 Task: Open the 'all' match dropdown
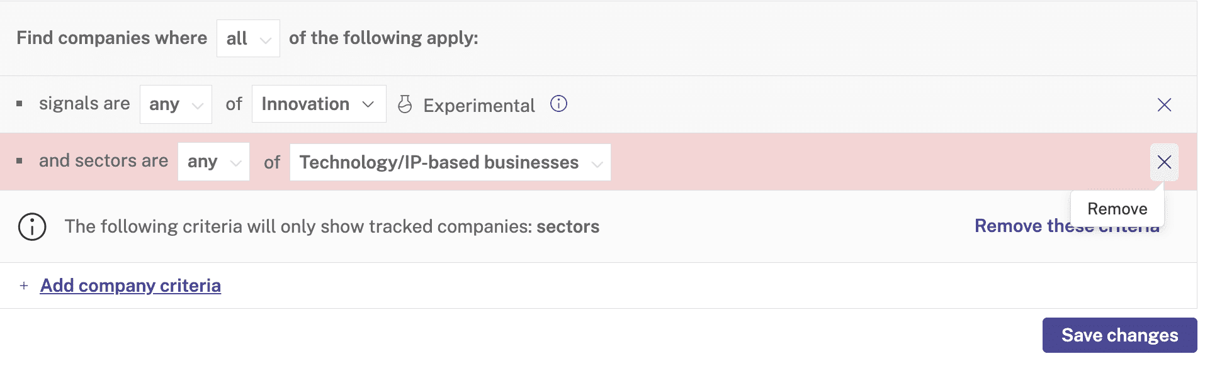(x=248, y=38)
